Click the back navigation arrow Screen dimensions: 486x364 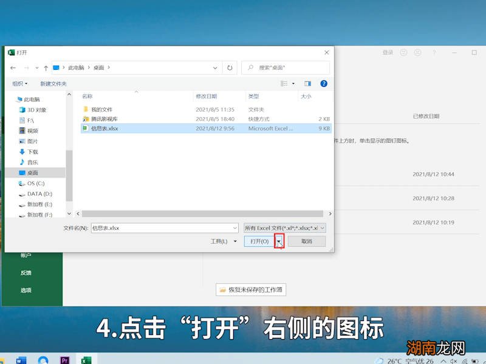pyautogui.click(x=13, y=68)
